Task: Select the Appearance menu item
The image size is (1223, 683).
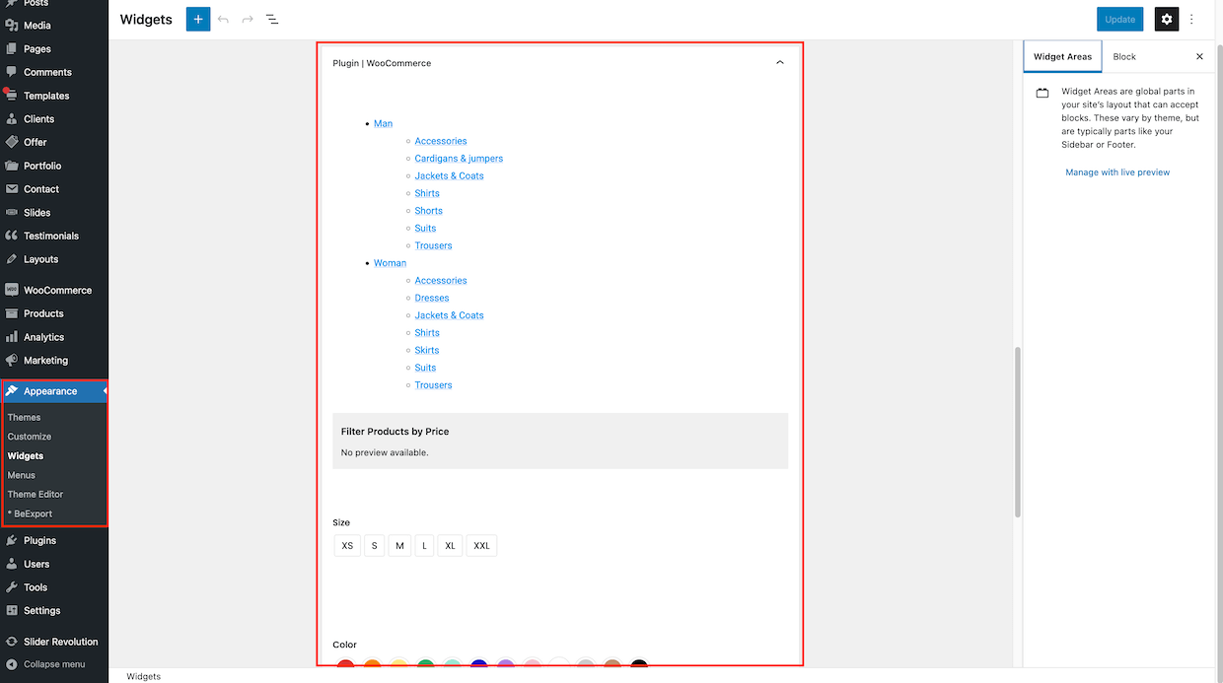Action: click(54, 391)
